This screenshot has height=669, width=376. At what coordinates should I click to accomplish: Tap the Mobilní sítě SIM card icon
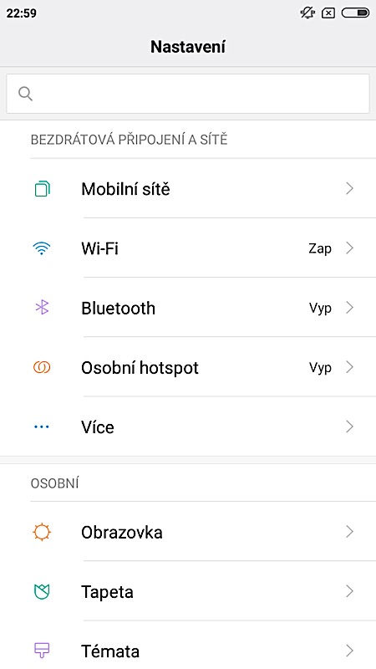[42, 189]
